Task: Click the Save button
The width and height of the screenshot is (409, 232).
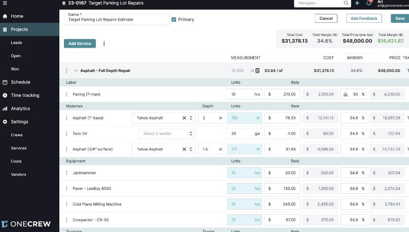Action: tap(399, 18)
